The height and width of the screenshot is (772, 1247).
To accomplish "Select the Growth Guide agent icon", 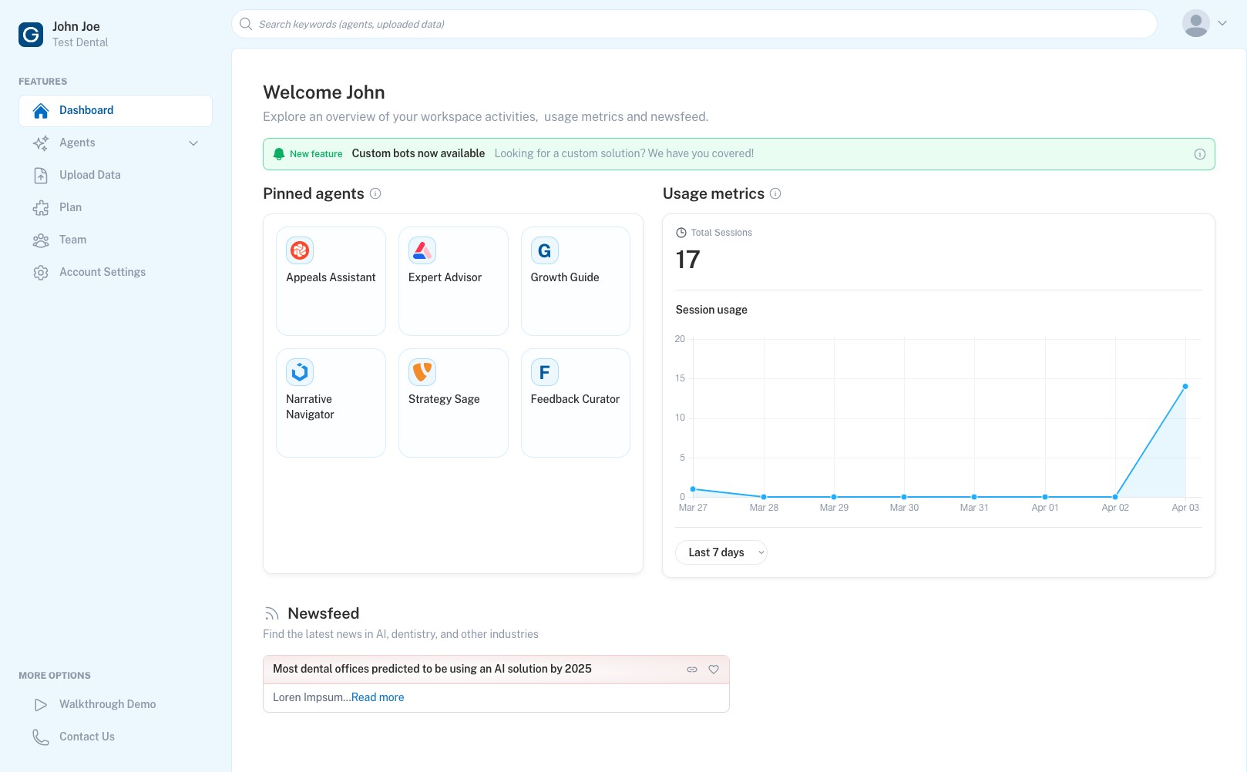I will (x=544, y=250).
